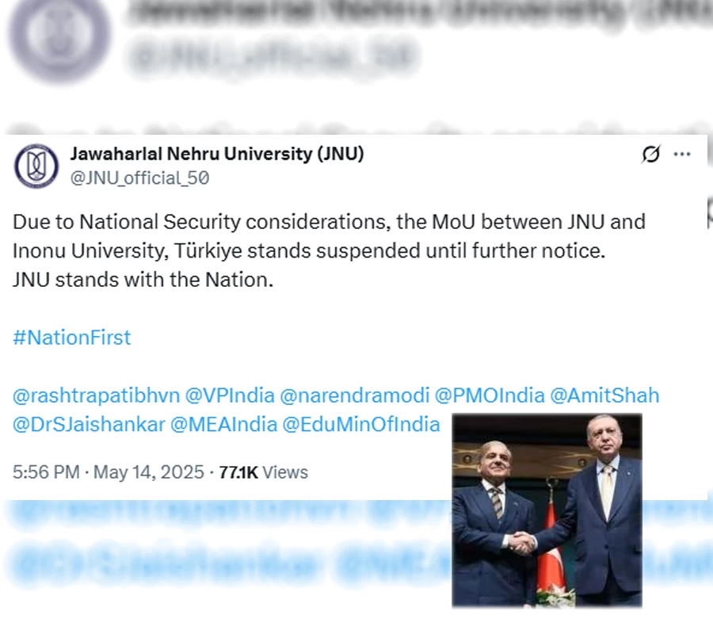The image size is (713, 634).
Task: Open the @rashtrapatibhvn mention
Action: pyautogui.click(x=97, y=395)
